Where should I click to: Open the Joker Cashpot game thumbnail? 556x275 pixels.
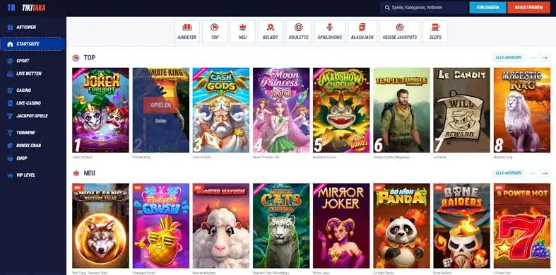point(100,110)
